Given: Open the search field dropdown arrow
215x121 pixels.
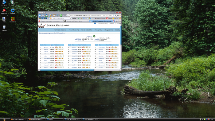Looking at the screenshot, I should point(71,18).
